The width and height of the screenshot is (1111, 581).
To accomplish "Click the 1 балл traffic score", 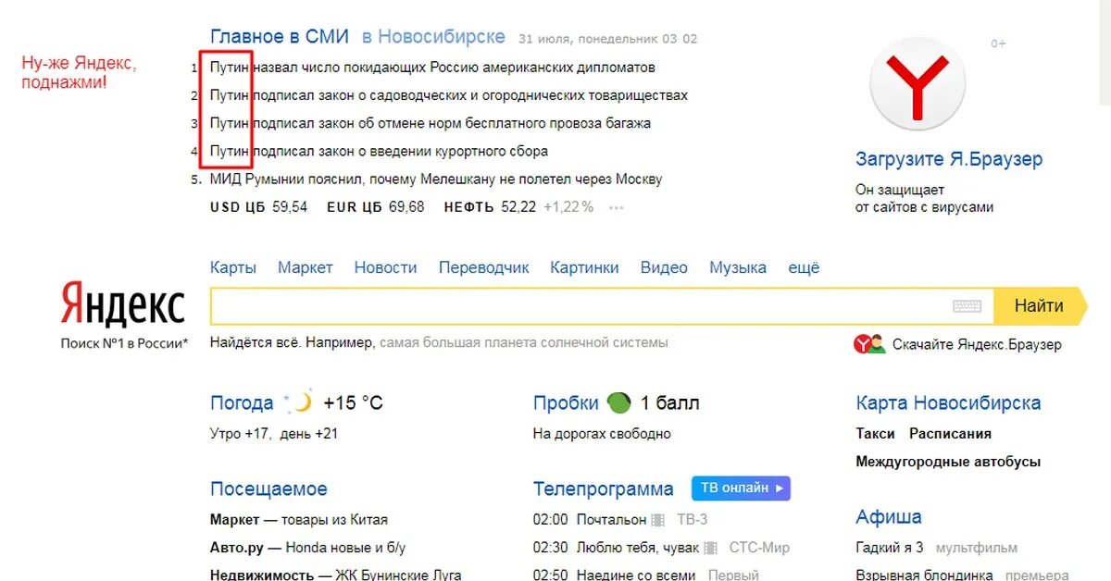I will 670,403.
